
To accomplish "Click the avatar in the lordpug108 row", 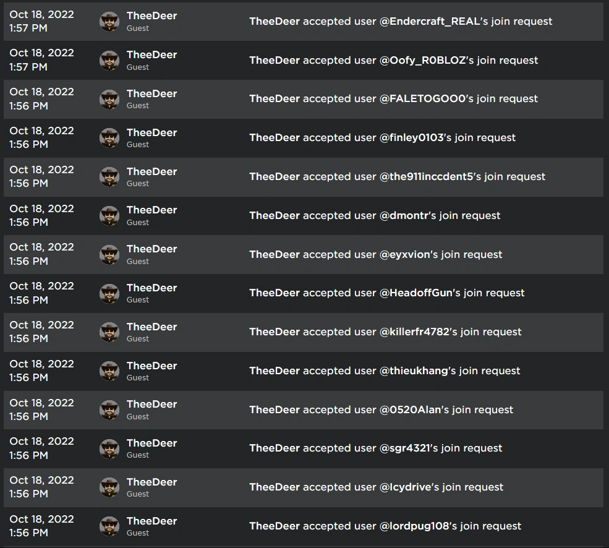I will (x=109, y=526).
